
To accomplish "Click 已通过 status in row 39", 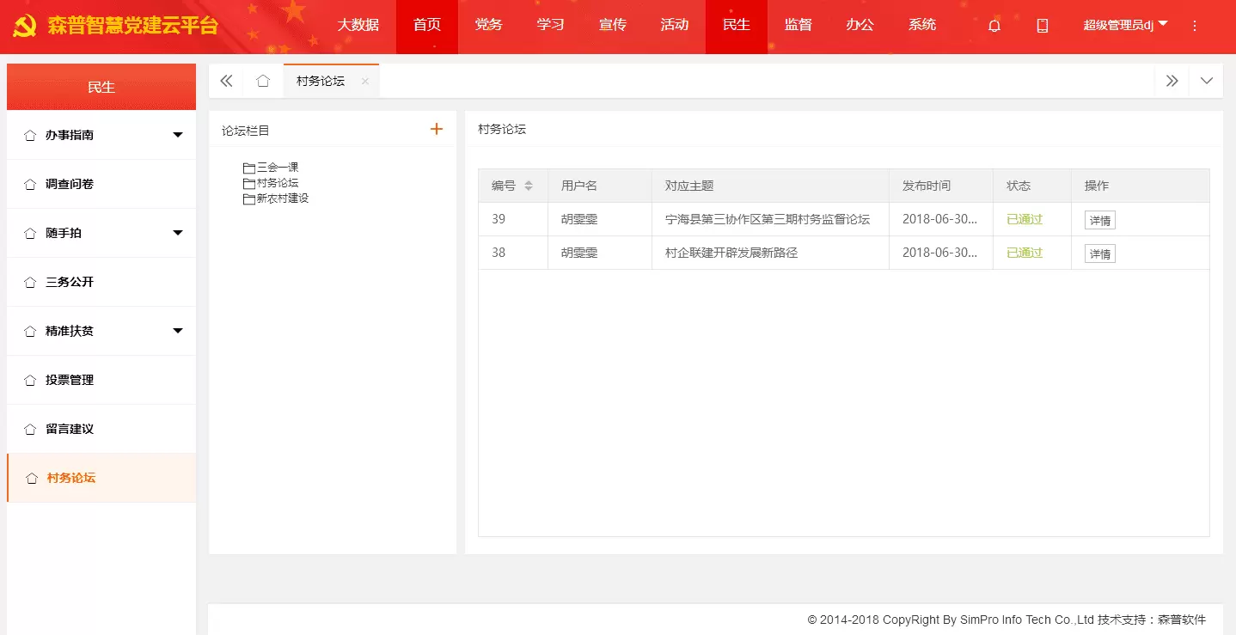I will [x=1025, y=219].
